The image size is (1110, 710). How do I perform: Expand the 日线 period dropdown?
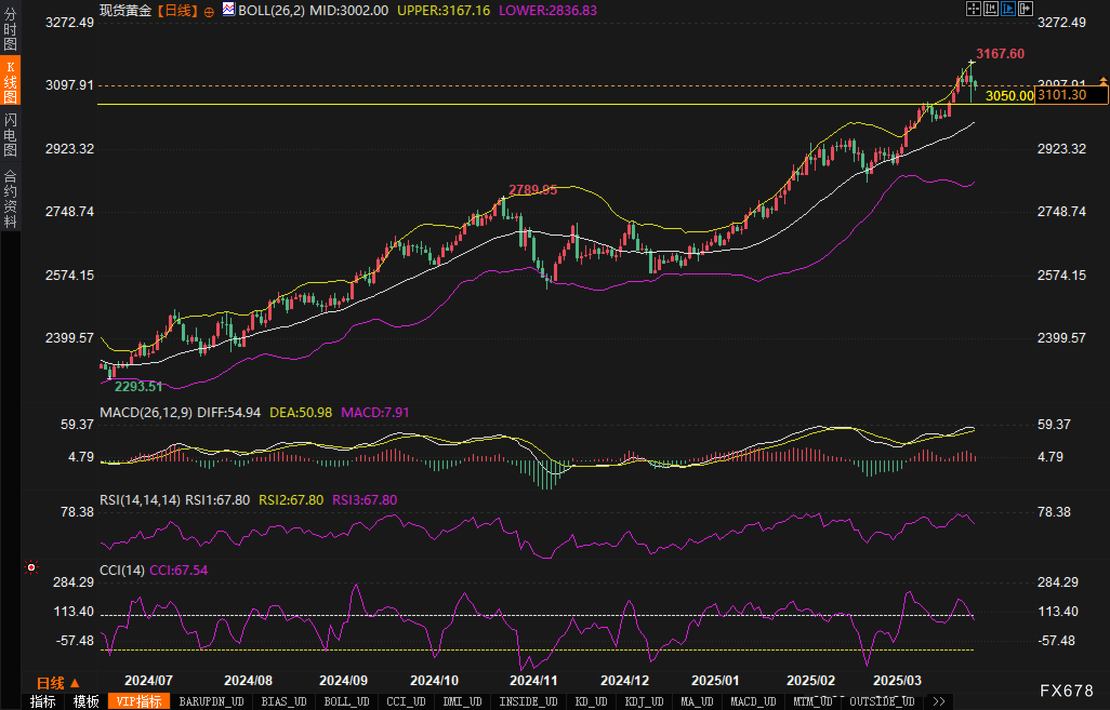[58, 684]
